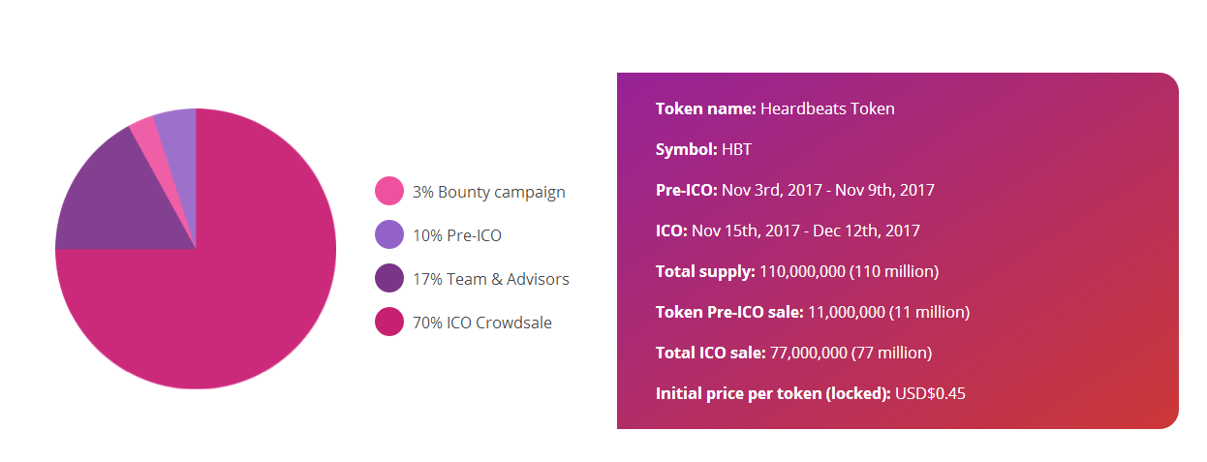This screenshot has height=462, width=1207.
Task: Select the 10% Pre-ICO legend label
Action: [457, 235]
